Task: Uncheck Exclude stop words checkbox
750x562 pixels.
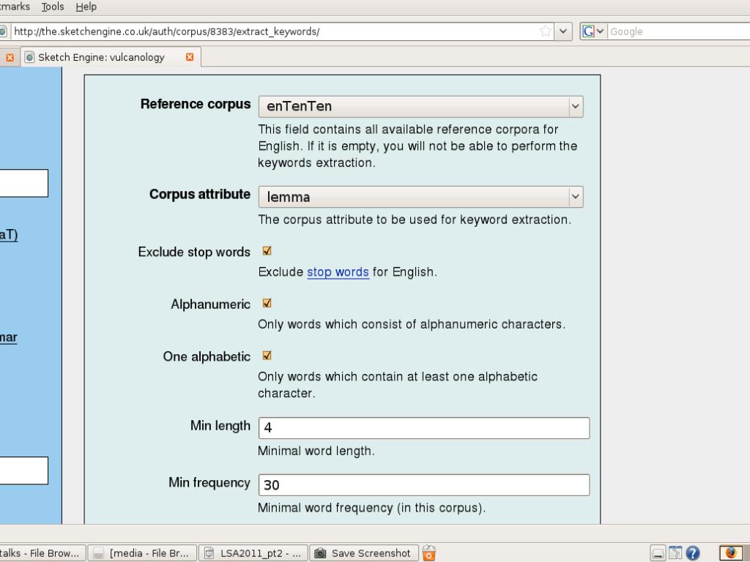Action: tap(267, 251)
